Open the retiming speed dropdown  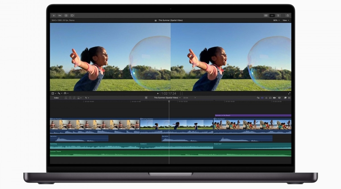coord(66,93)
